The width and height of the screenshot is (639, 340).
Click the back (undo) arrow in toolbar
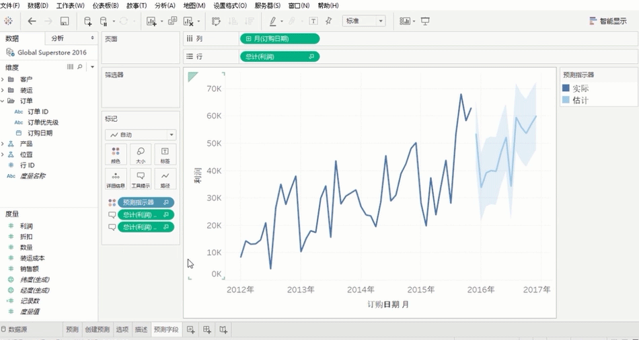point(32,21)
